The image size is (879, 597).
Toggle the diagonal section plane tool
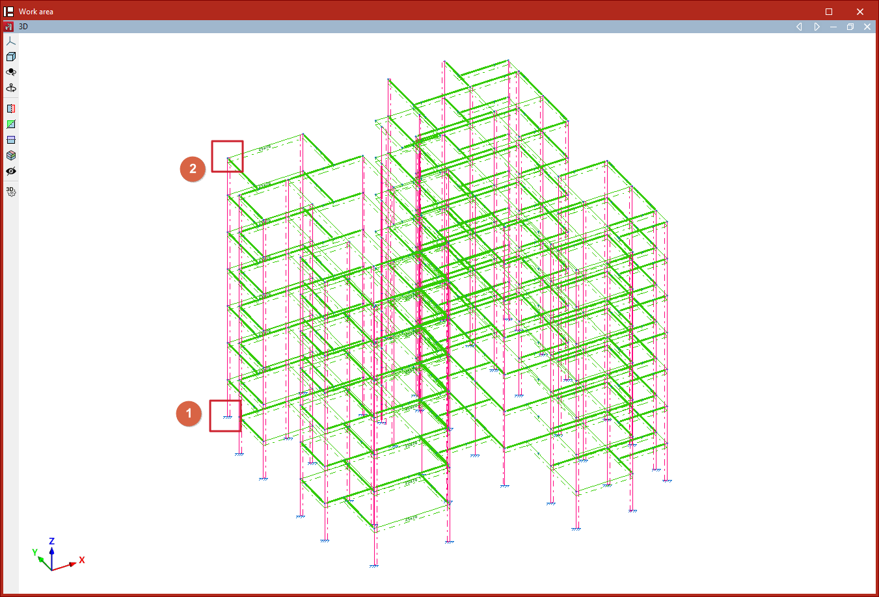tap(10, 124)
